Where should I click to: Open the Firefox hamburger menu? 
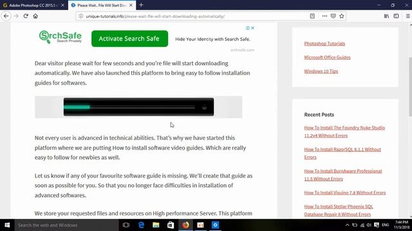407,16
